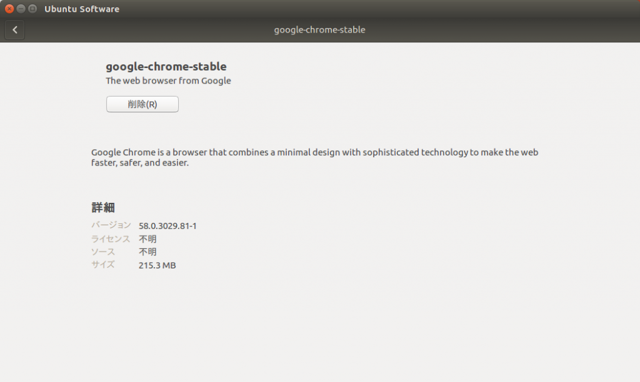The height and width of the screenshot is (382, 640).
Task: Maximize the Ubuntu Software window
Action: pyautogui.click(x=32, y=9)
